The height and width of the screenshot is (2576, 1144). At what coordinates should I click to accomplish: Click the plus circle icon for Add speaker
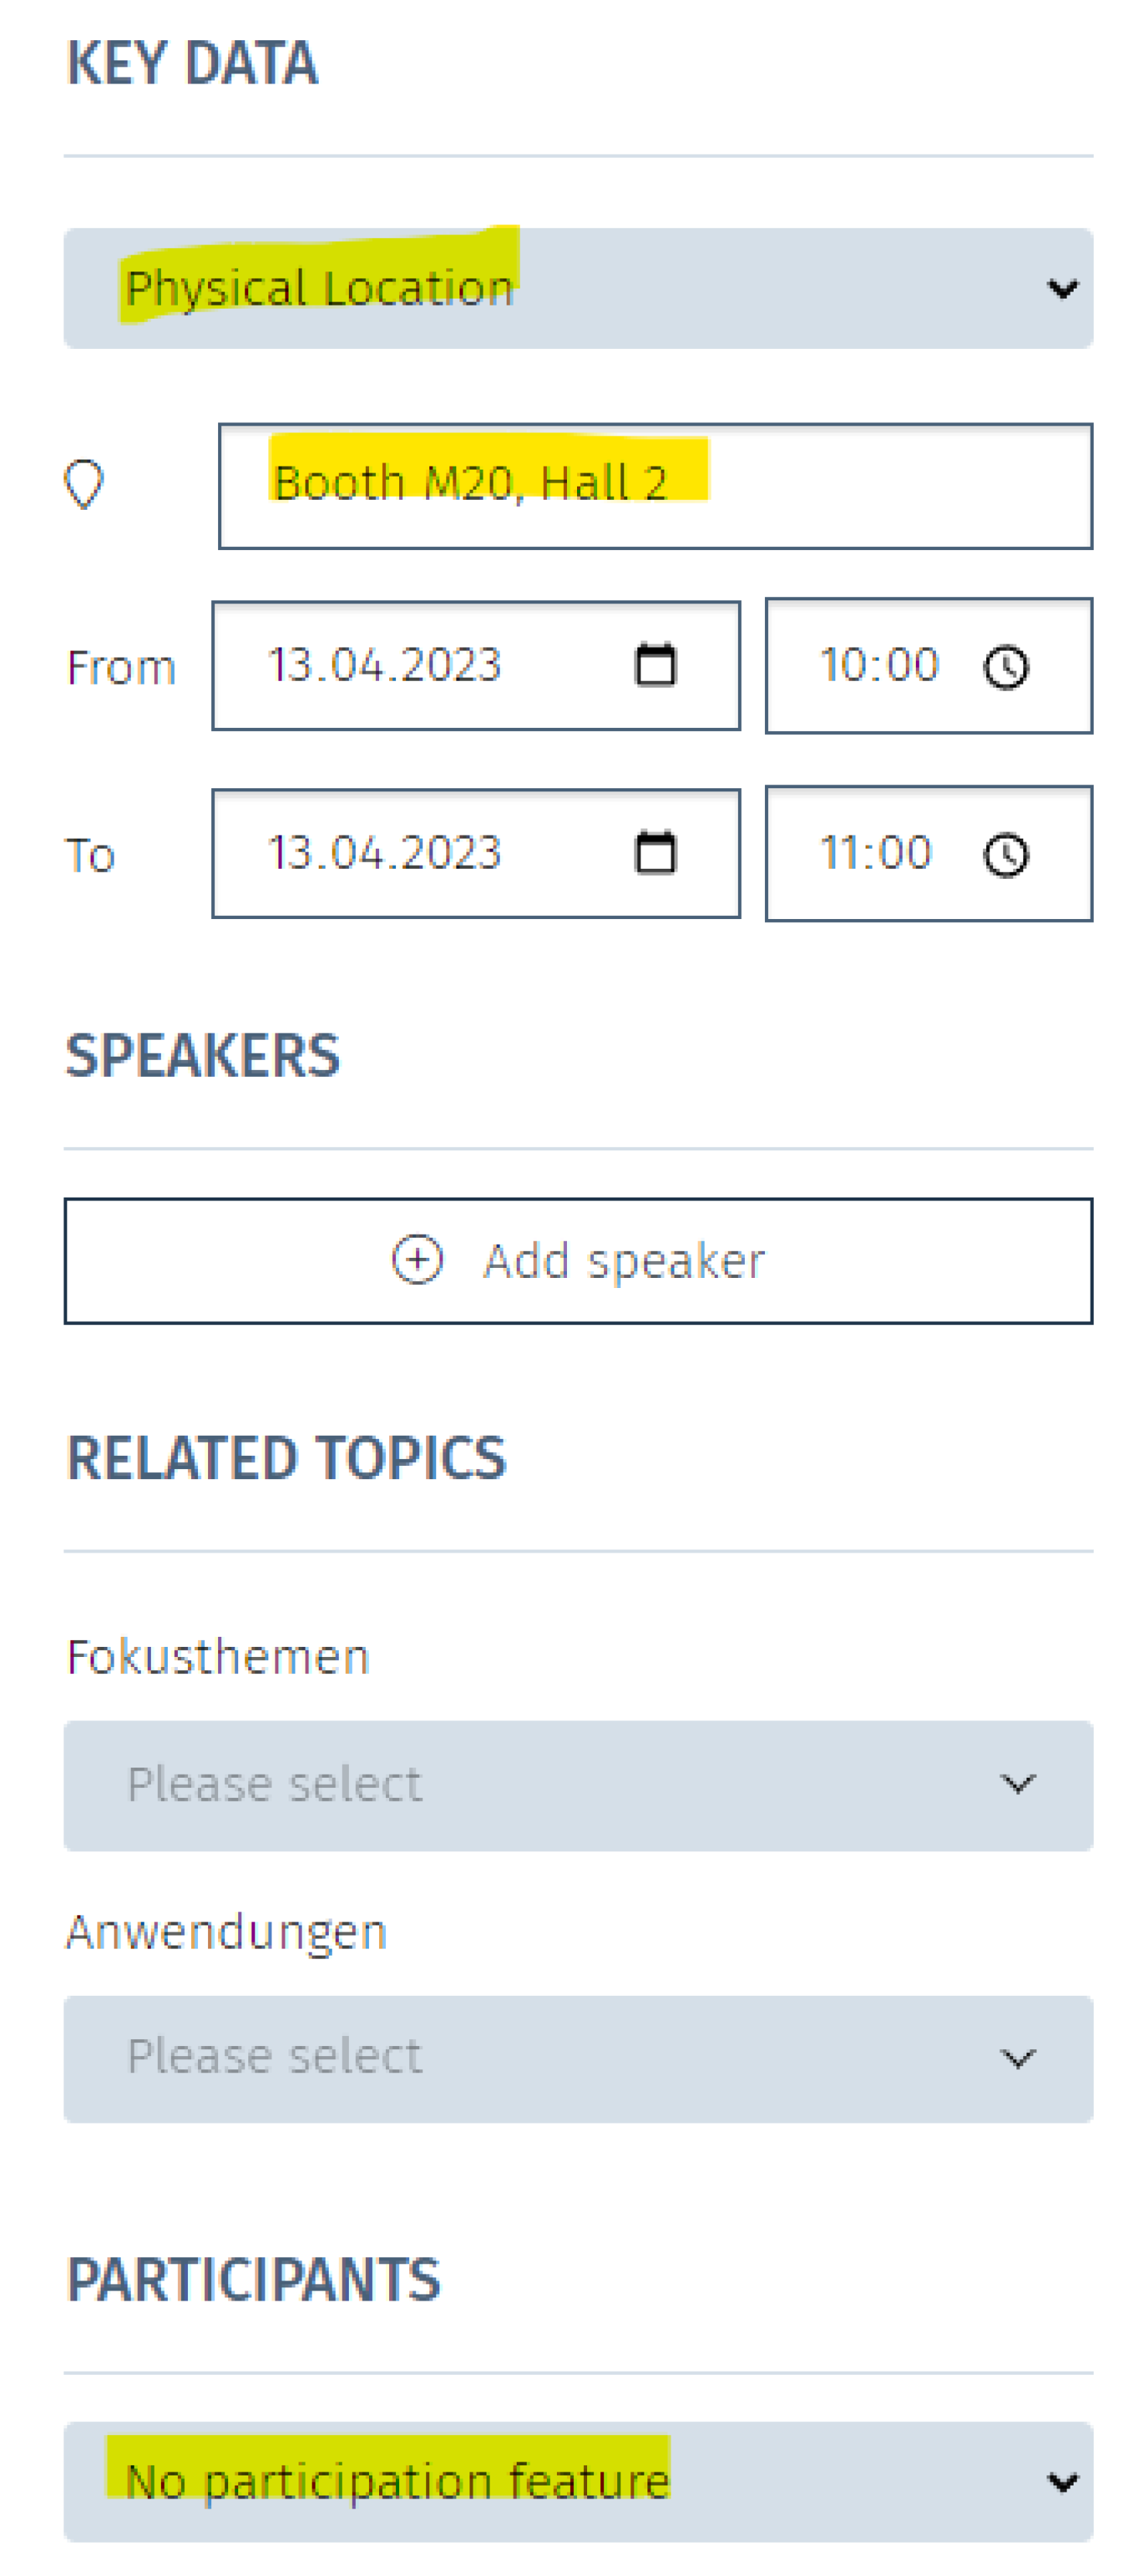(417, 1259)
